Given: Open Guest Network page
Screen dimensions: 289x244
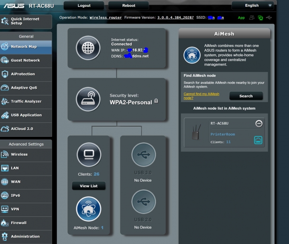Looking at the screenshot, I should pyautogui.click(x=26, y=60).
